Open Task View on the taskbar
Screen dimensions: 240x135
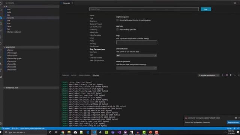(56, 132)
